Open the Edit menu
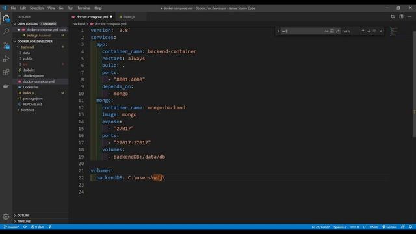The width and height of the screenshot is (416, 234). (x=23, y=8)
